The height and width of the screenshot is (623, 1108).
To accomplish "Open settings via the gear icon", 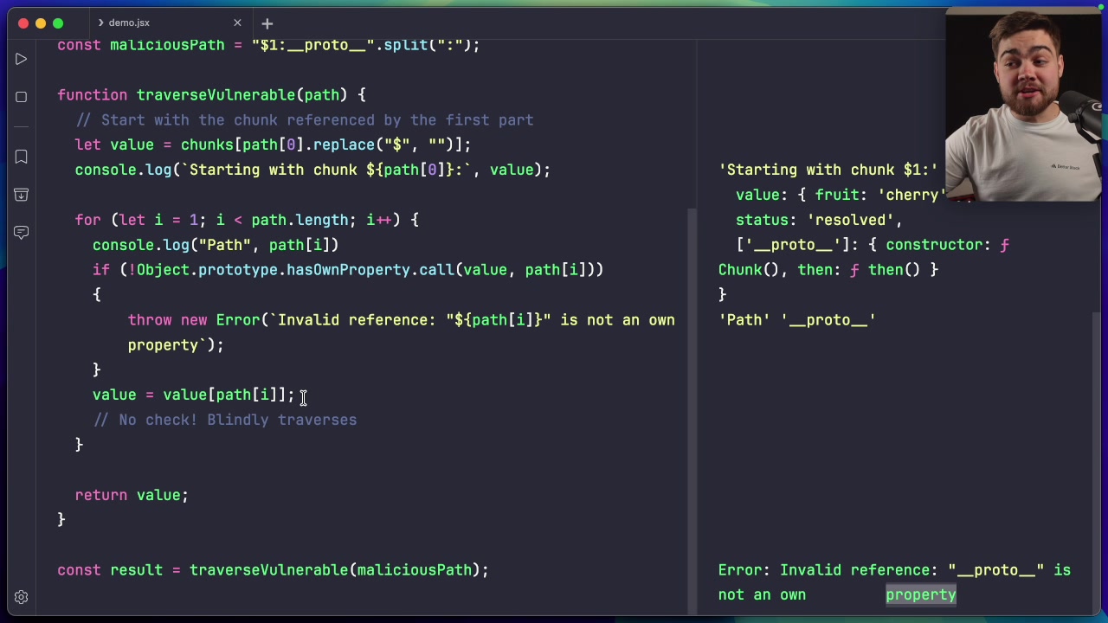I will point(21,596).
